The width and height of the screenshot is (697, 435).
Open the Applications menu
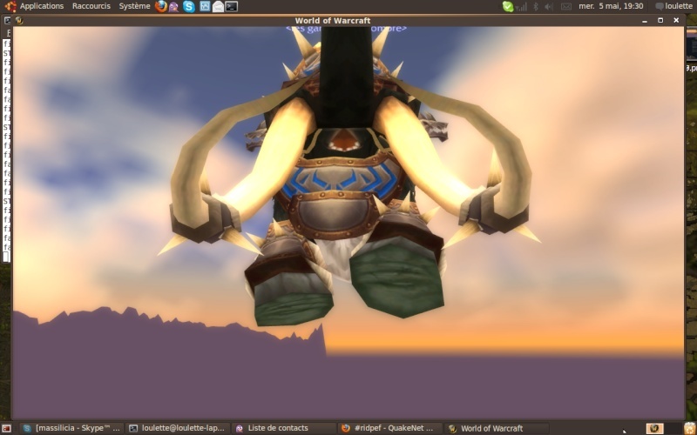(41, 6)
